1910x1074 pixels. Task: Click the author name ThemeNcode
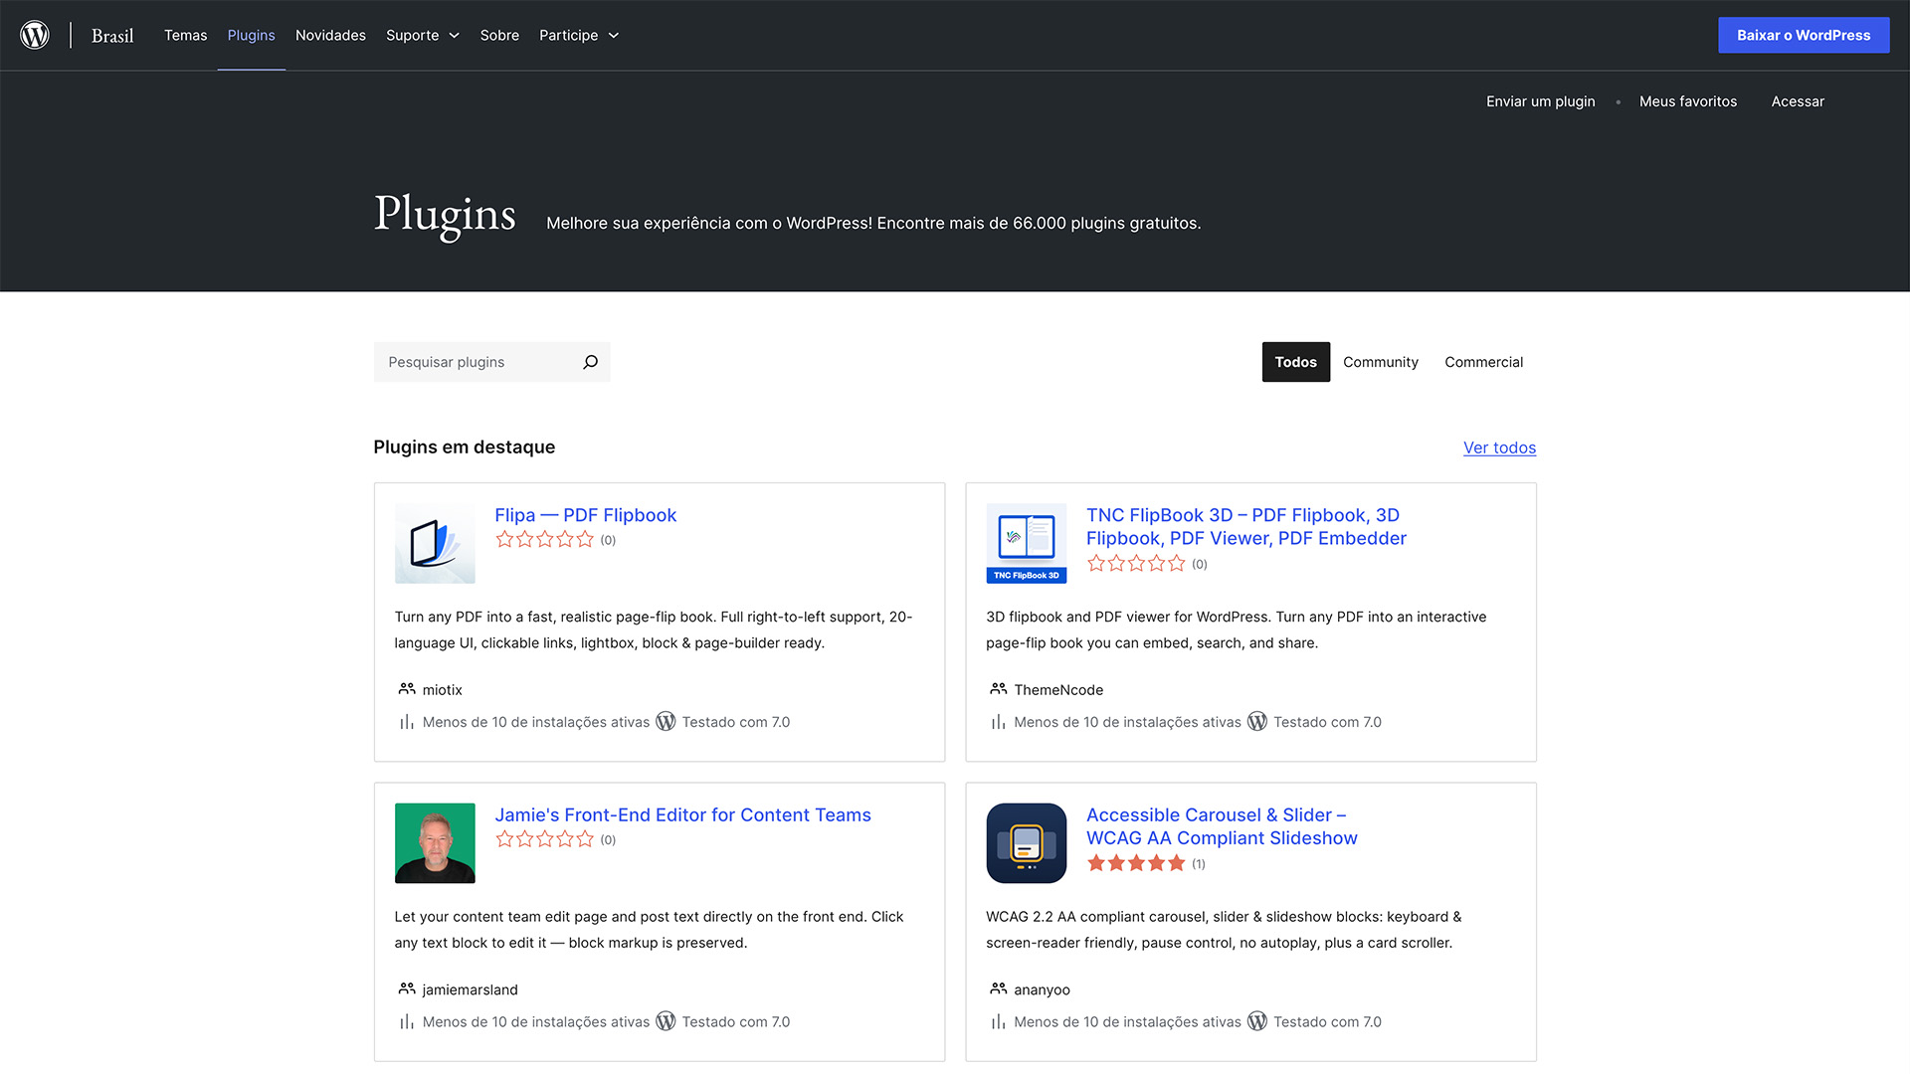click(1058, 689)
